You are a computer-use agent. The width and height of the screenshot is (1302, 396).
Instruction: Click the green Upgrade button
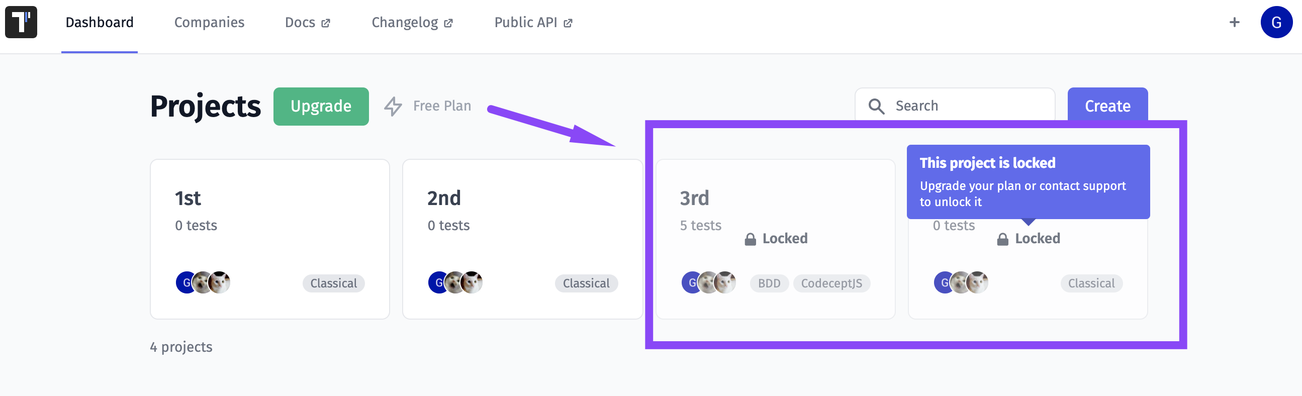click(x=321, y=106)
